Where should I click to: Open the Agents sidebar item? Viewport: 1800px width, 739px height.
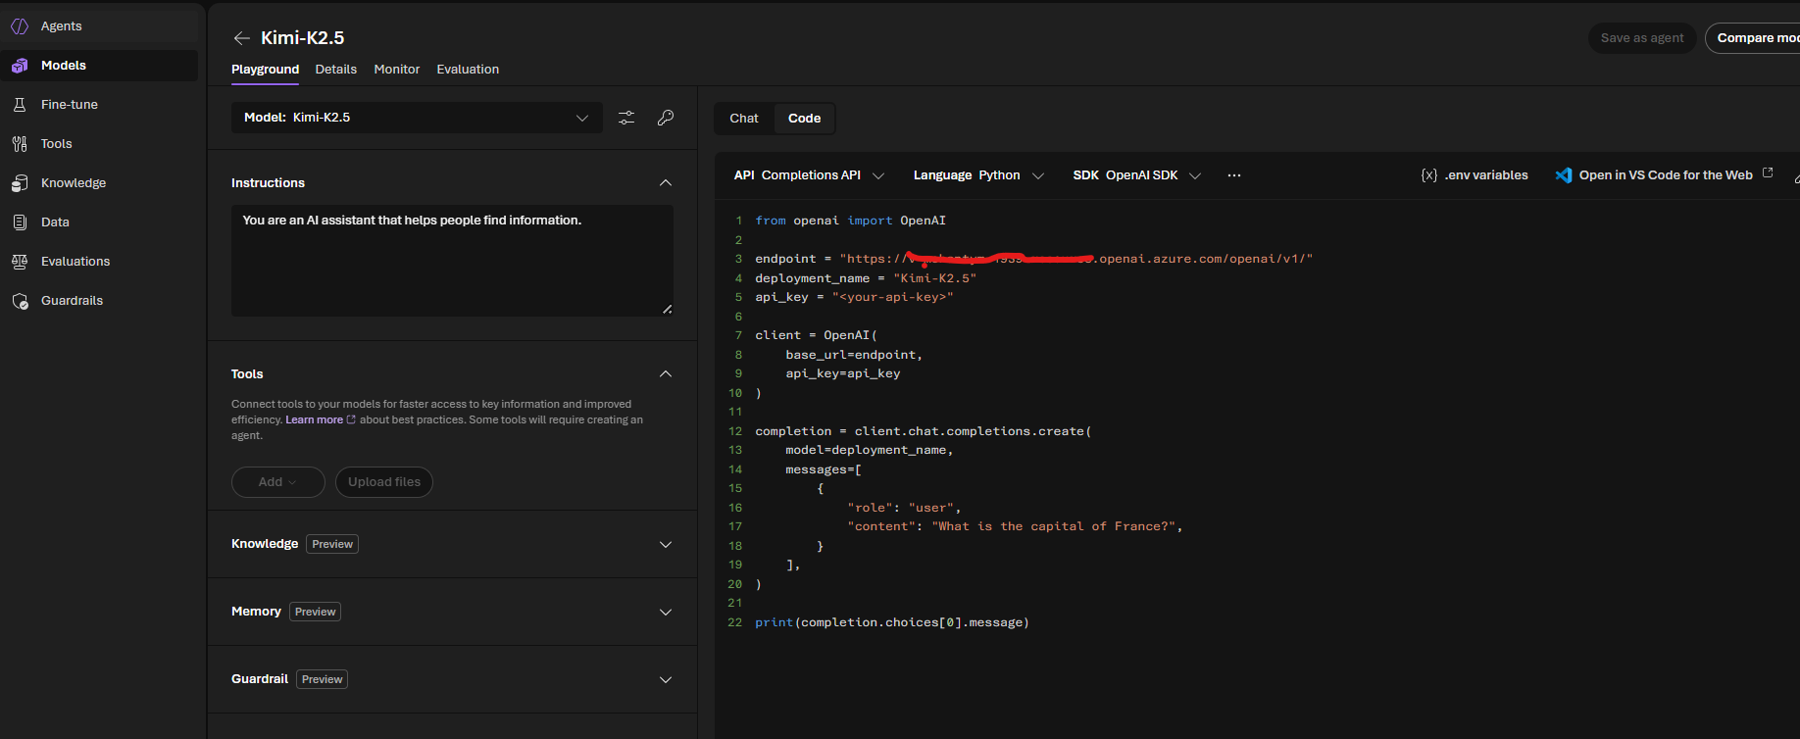pyautogui.click(x=61, y=26)
